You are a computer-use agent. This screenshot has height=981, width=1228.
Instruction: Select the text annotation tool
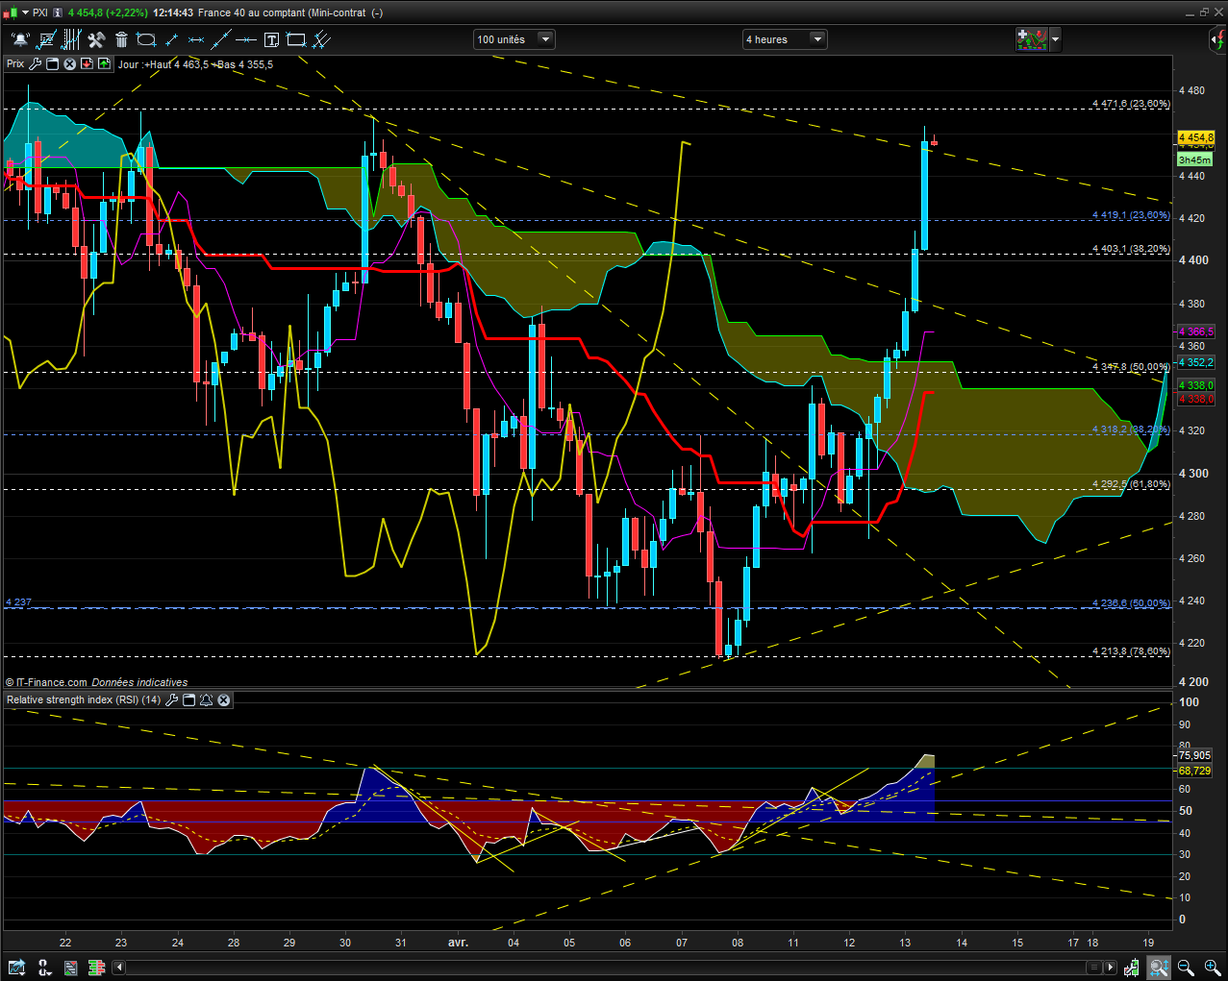click(x=271, y=39)
